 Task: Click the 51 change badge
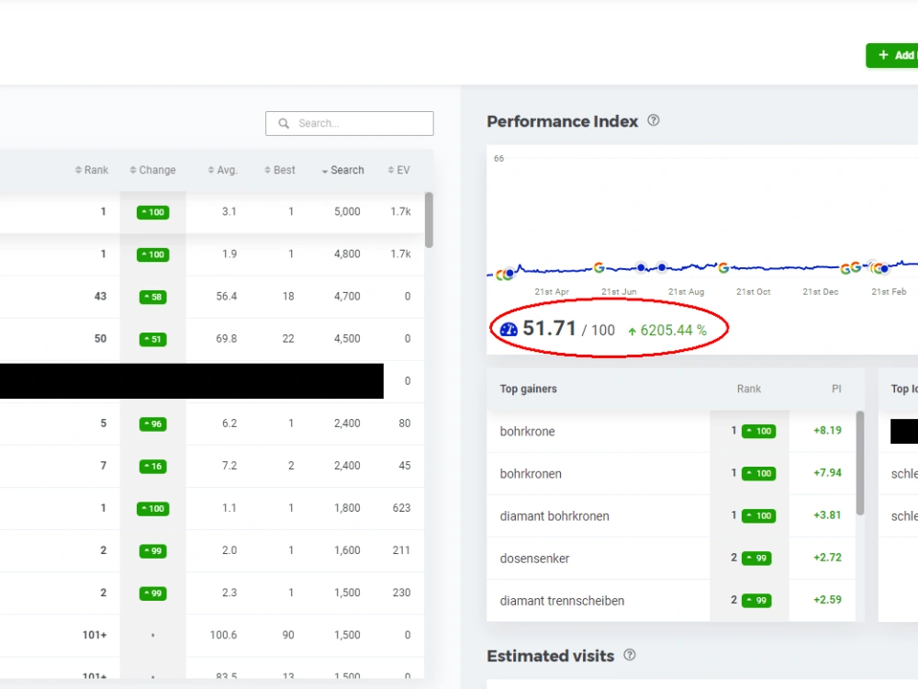click(152, 339)
